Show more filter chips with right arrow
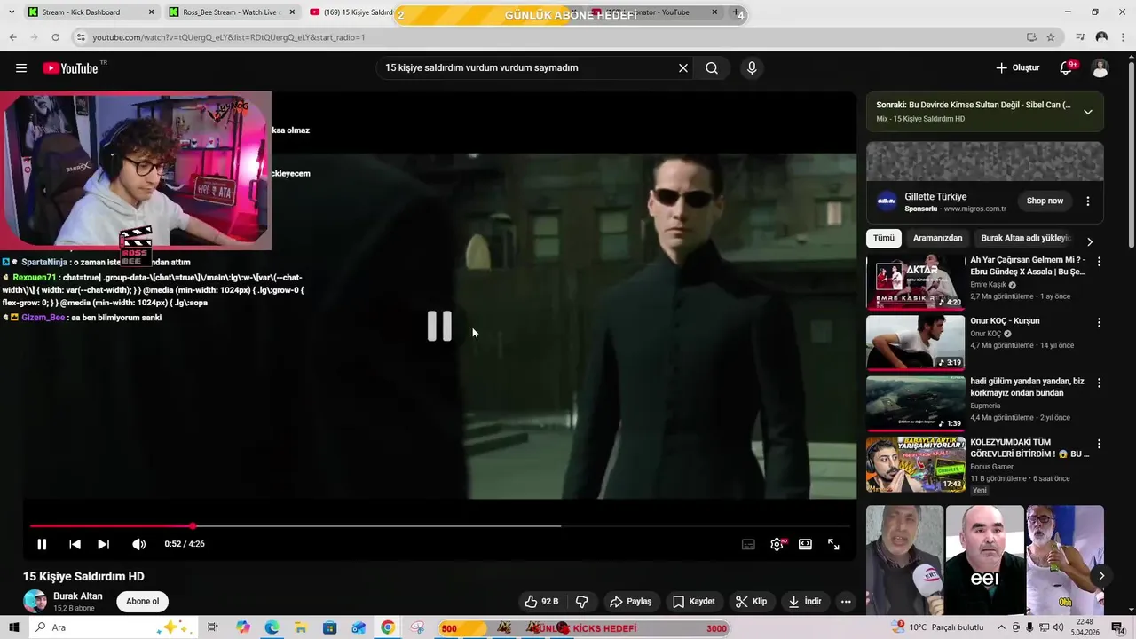The width and height of the screenshot is (1136, 639). pyautogui.click(x=1090, y=241)
